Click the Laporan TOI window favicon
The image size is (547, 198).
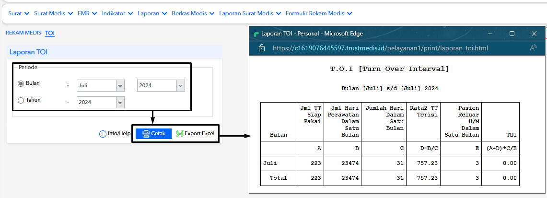[256, 34]
